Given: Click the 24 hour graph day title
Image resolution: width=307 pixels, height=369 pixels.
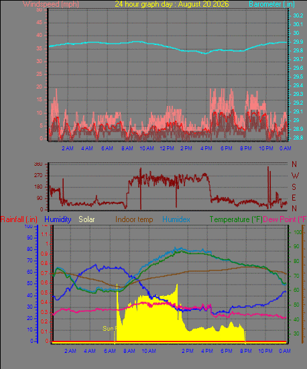Looking at the screenshot, I should (172, 4).
